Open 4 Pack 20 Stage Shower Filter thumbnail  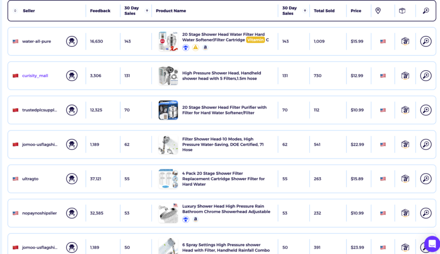click(x=168, y=179)
